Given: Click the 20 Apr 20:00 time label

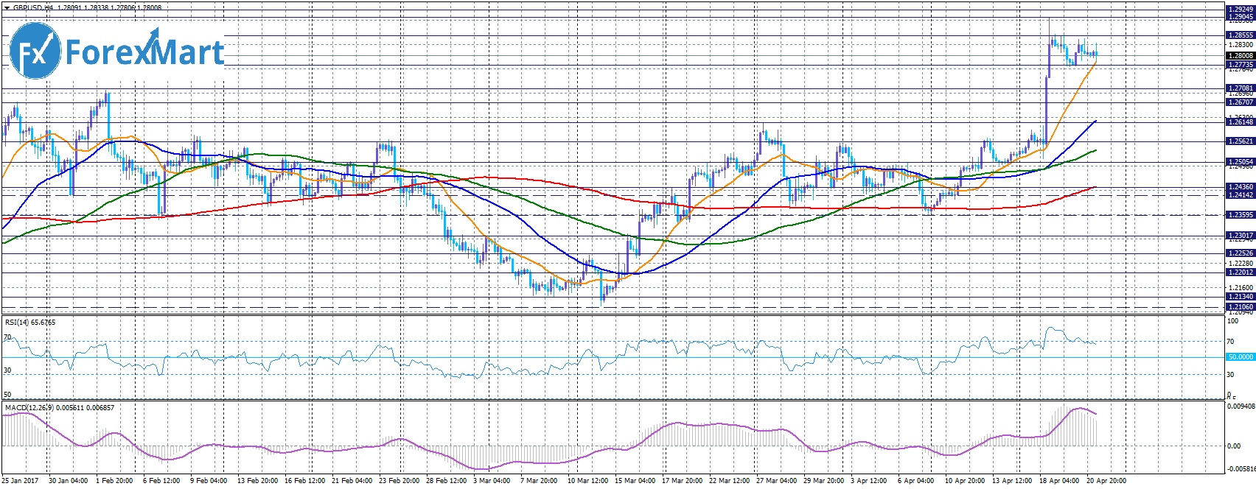Looking at the screenshot, I should (x=1106, y=481).
